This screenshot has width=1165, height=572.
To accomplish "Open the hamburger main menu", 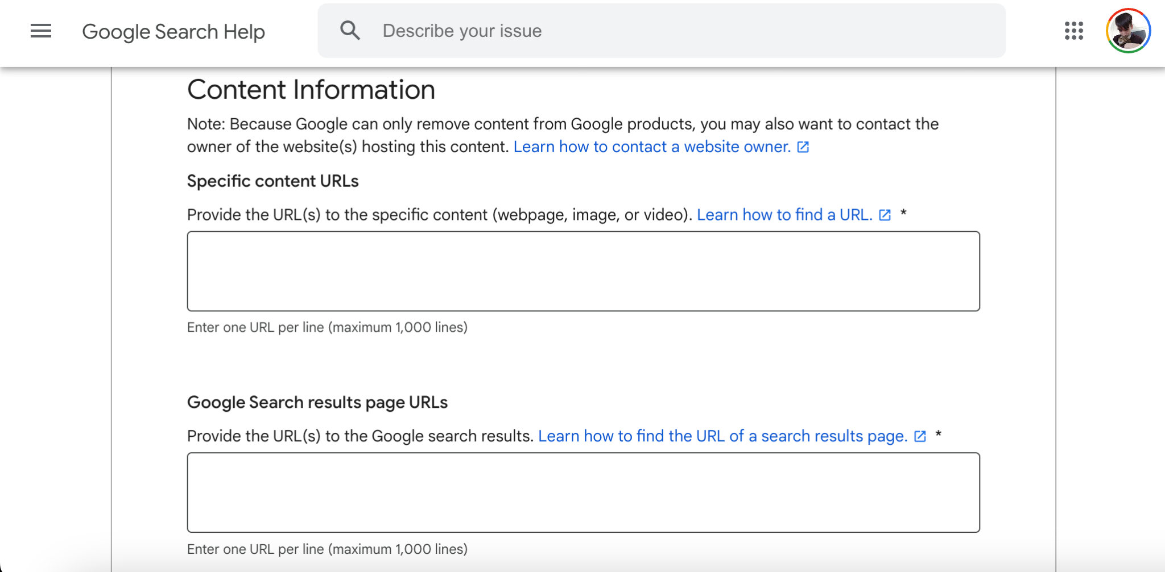I will point(41,31).
